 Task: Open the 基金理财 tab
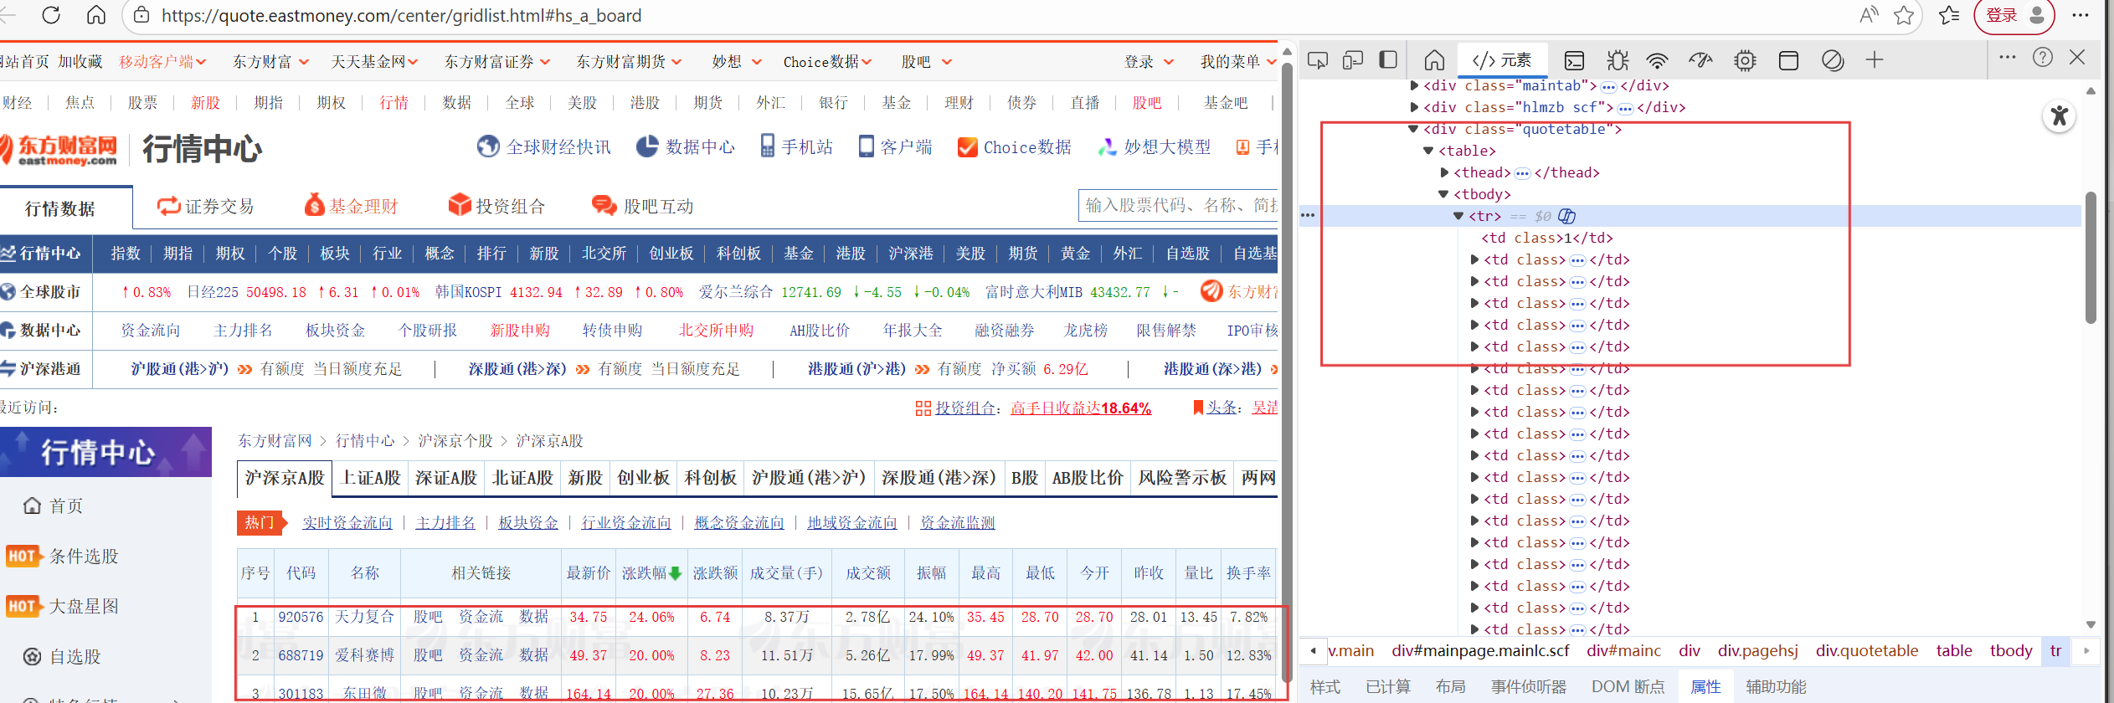click(x=352, y=206)
